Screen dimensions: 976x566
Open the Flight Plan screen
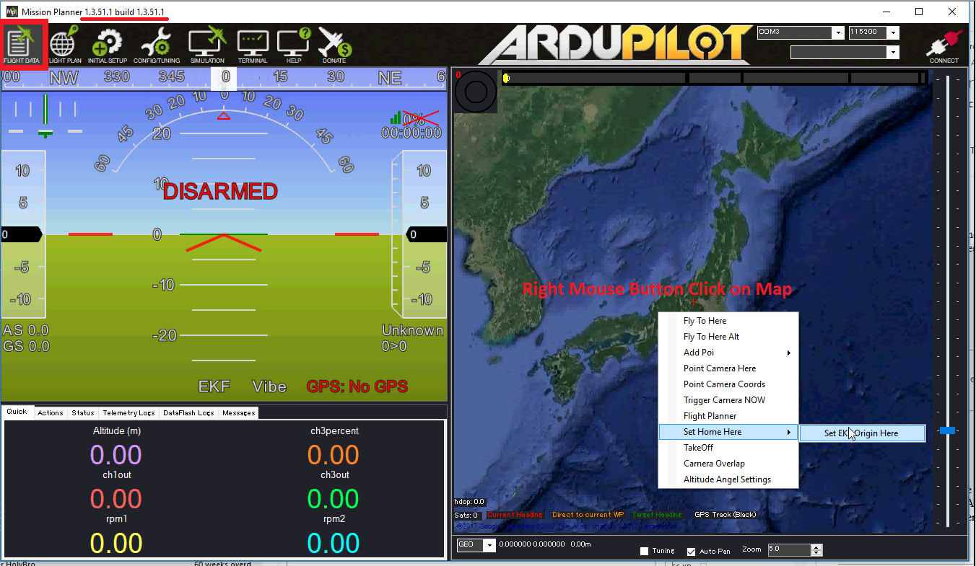64,44
